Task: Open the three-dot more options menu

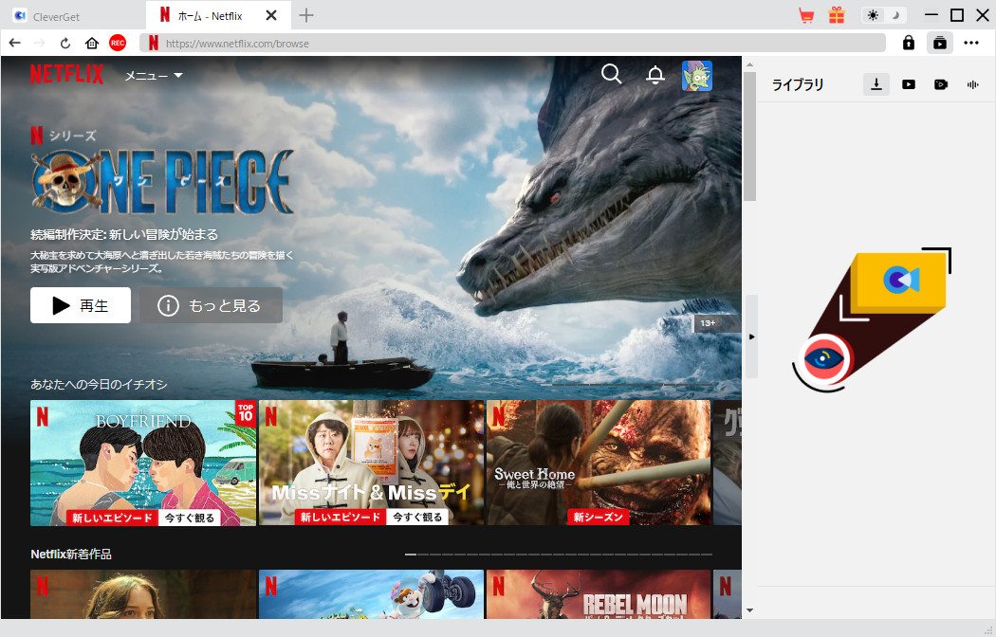Action: click(x=970, y=44)
